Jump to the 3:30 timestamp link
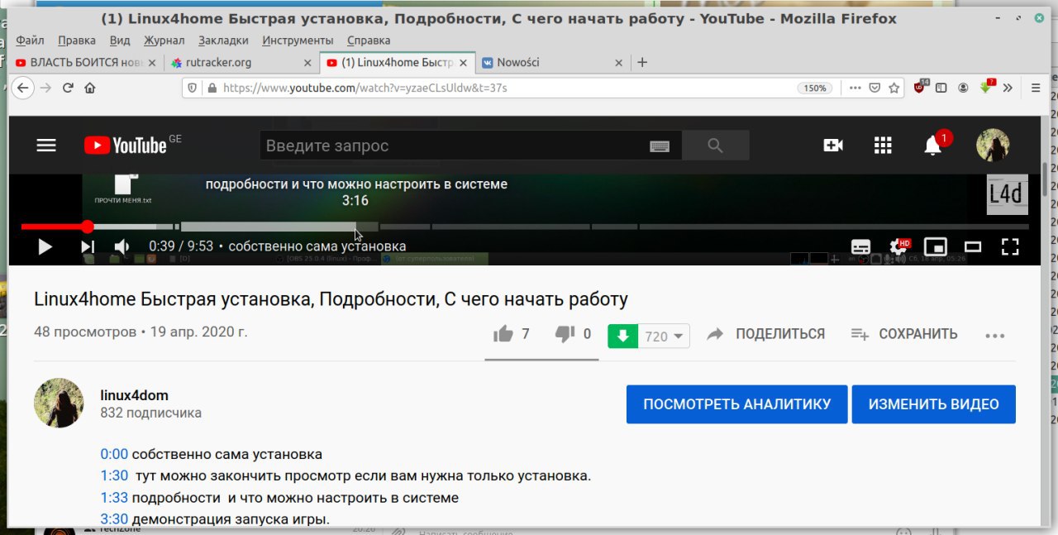Viewport: 1058px width, 535px height. (114, 519)
